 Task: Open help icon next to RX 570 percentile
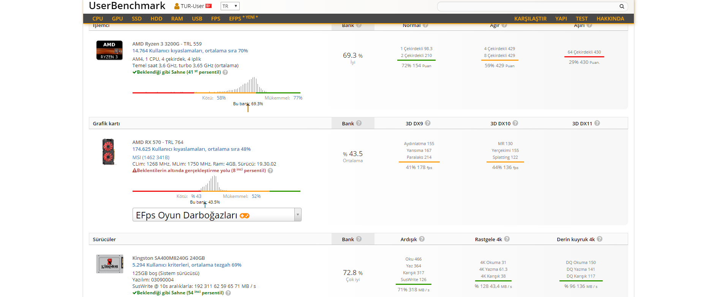point(270,171)
